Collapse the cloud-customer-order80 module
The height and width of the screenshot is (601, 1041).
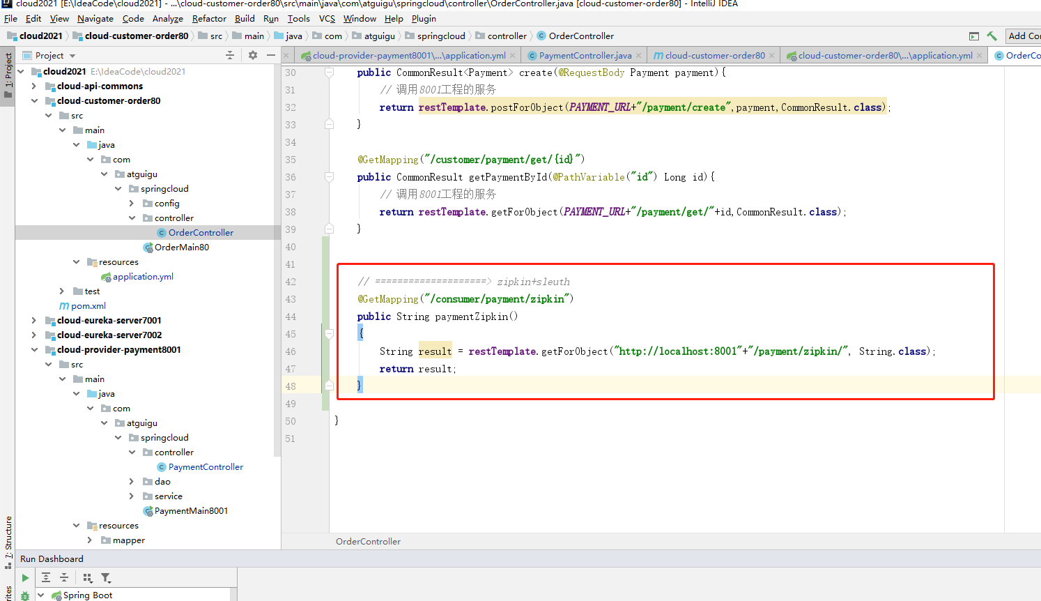pos(34,100)
